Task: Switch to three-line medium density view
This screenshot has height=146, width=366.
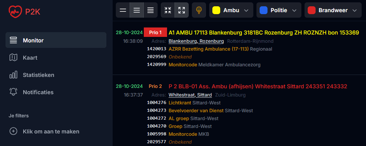Action: pyautogui.click(x=137, y=10)
